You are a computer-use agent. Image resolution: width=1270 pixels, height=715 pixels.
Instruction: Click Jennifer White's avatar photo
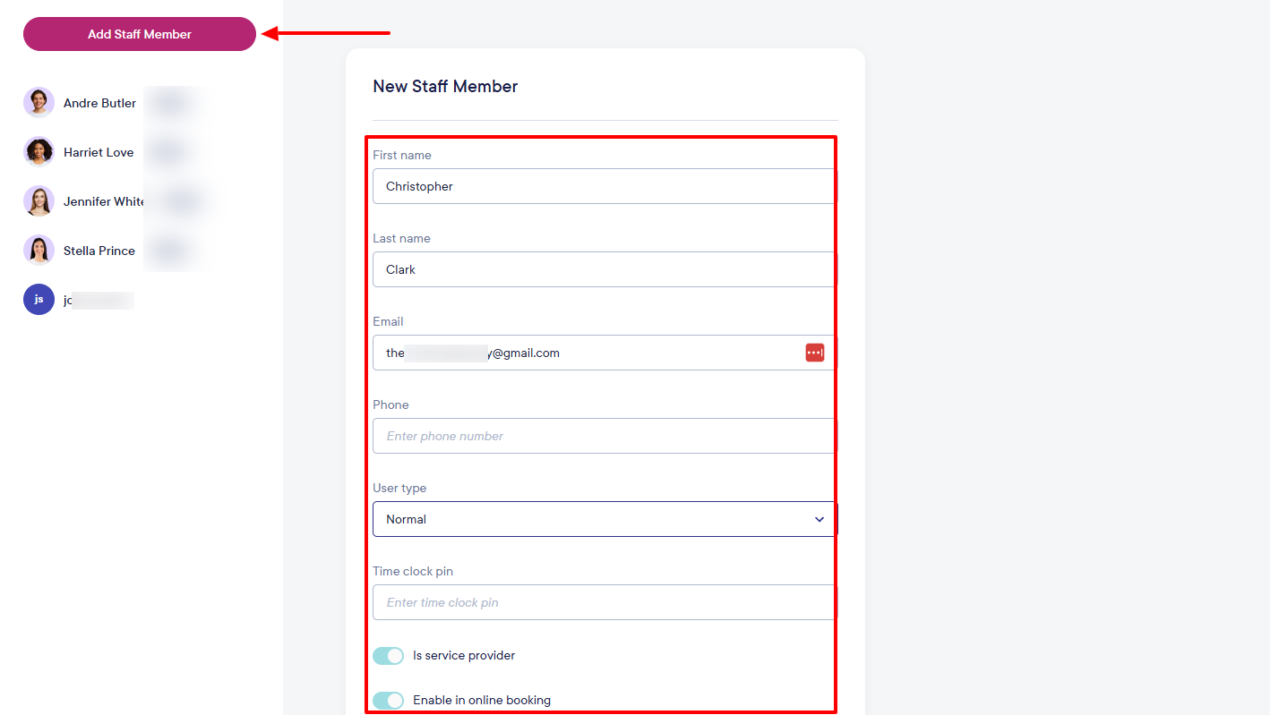39,201
